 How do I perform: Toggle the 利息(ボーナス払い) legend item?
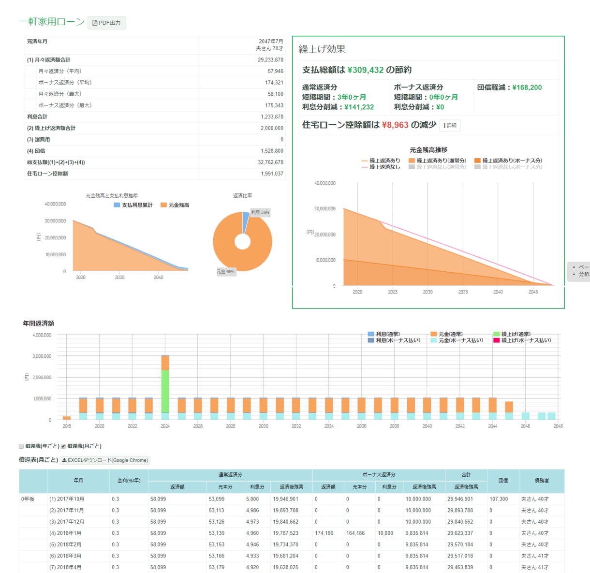394,340
